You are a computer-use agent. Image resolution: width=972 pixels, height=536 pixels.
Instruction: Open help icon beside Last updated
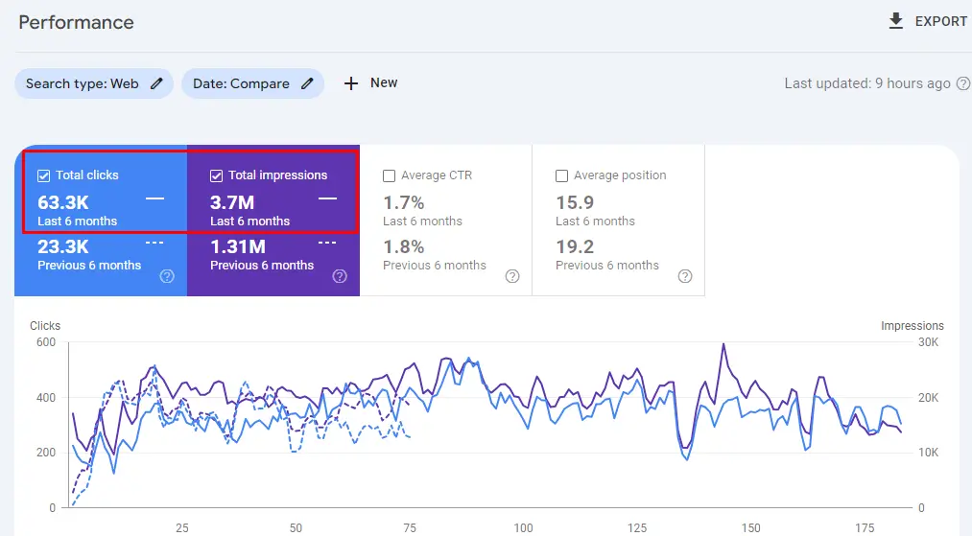pos(962,83)
